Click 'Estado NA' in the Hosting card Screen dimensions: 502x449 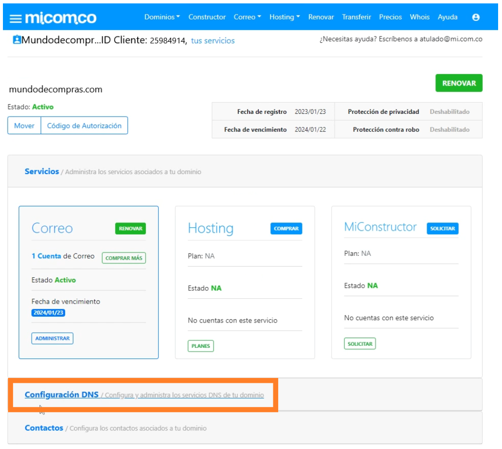tap(205, 288)
